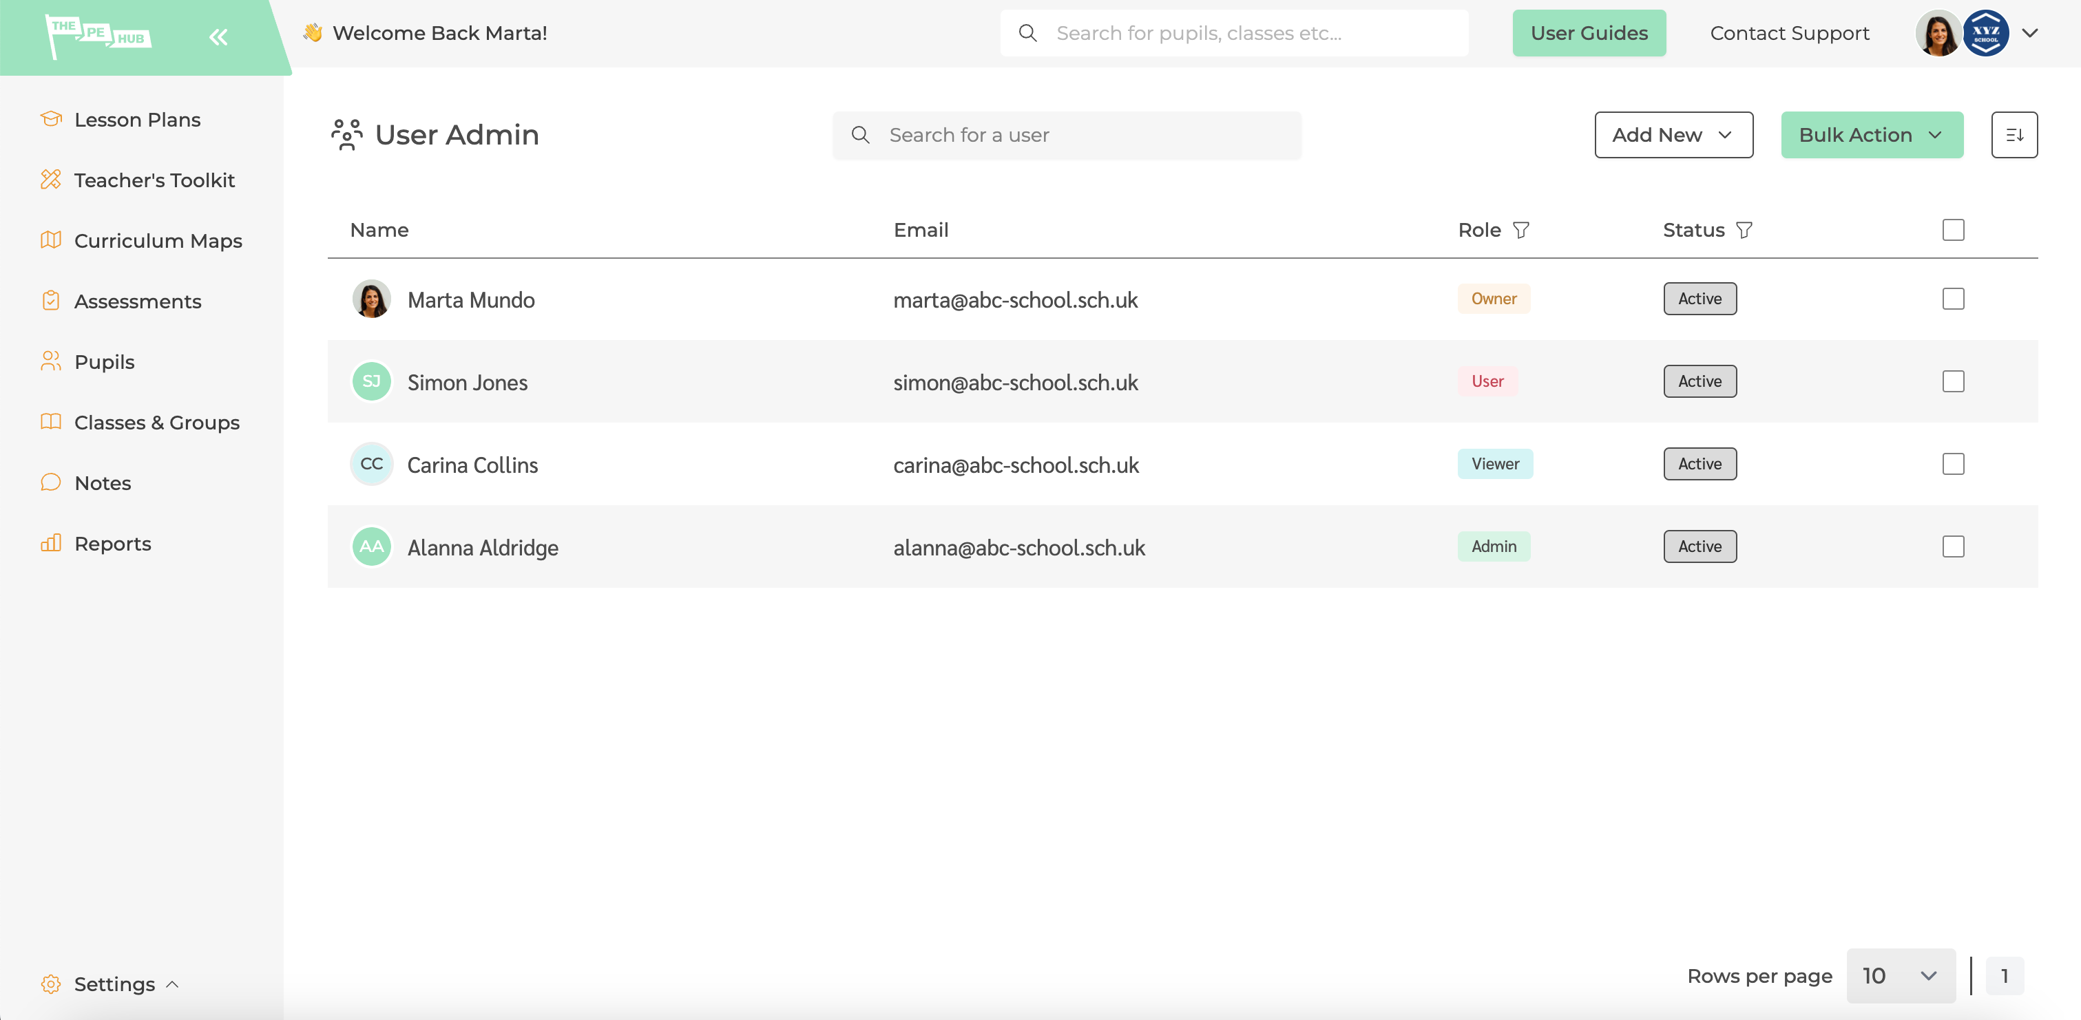This screenshot has height=1020, width=2081.
Task: Open the Bulk Action dropdown
Action: tap(1871, 134)
